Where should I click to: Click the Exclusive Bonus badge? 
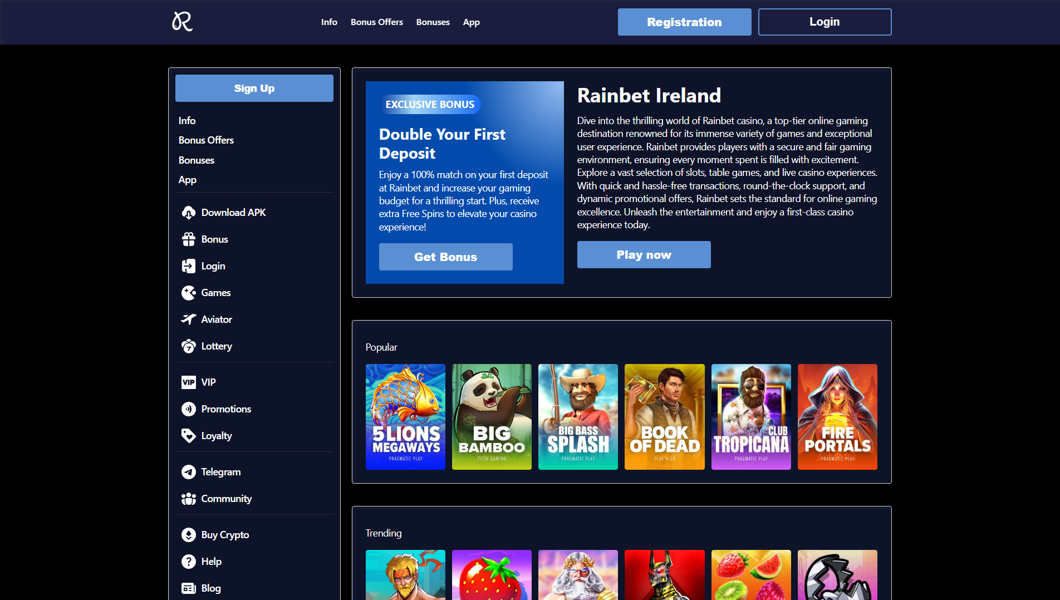[x=430, y=105]
